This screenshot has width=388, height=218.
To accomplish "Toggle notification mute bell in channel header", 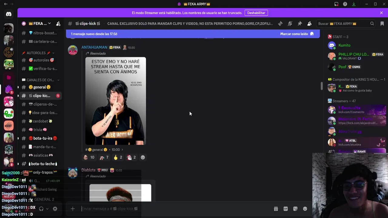I will 290,24.
